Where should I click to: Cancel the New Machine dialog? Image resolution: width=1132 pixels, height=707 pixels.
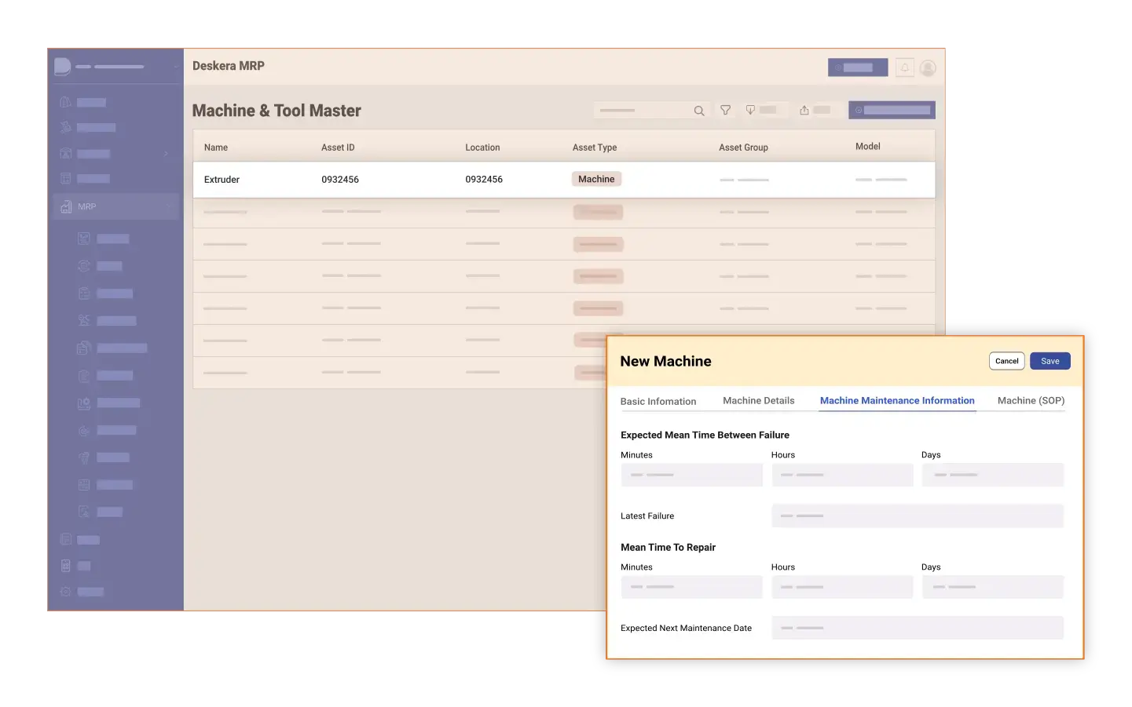coord(1006,360)
